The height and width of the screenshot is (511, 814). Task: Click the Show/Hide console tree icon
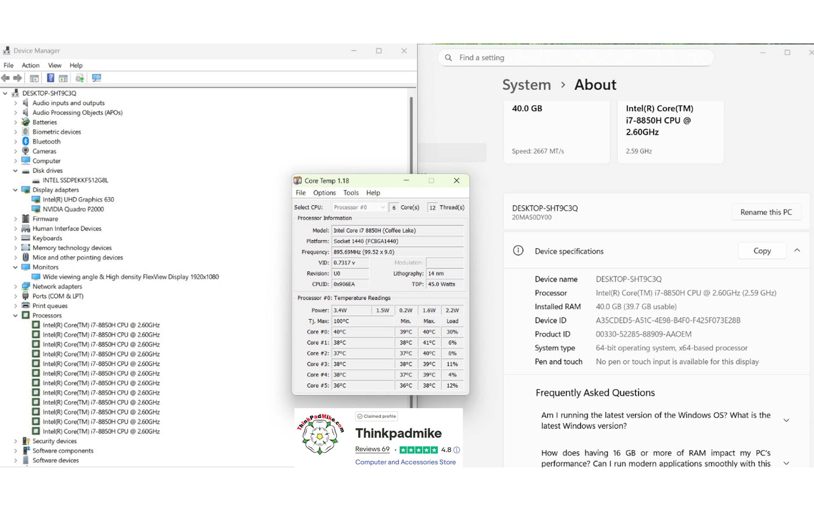[34, 78]
